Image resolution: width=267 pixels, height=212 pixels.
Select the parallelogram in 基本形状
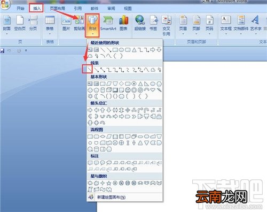pos(109,84)
